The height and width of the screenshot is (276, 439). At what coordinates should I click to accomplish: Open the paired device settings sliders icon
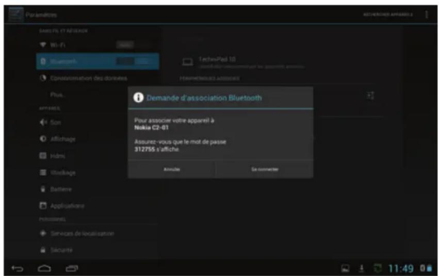[x=370, y=95]
